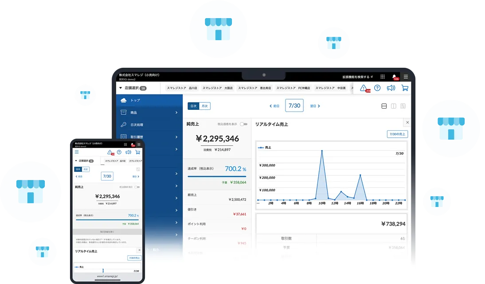This screenshot has height=284, width=485.
Task: Open the help question mark icon on tablet
Action: 377,88
